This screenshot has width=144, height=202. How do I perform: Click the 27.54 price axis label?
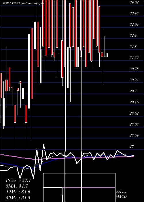tap(134, 135)
